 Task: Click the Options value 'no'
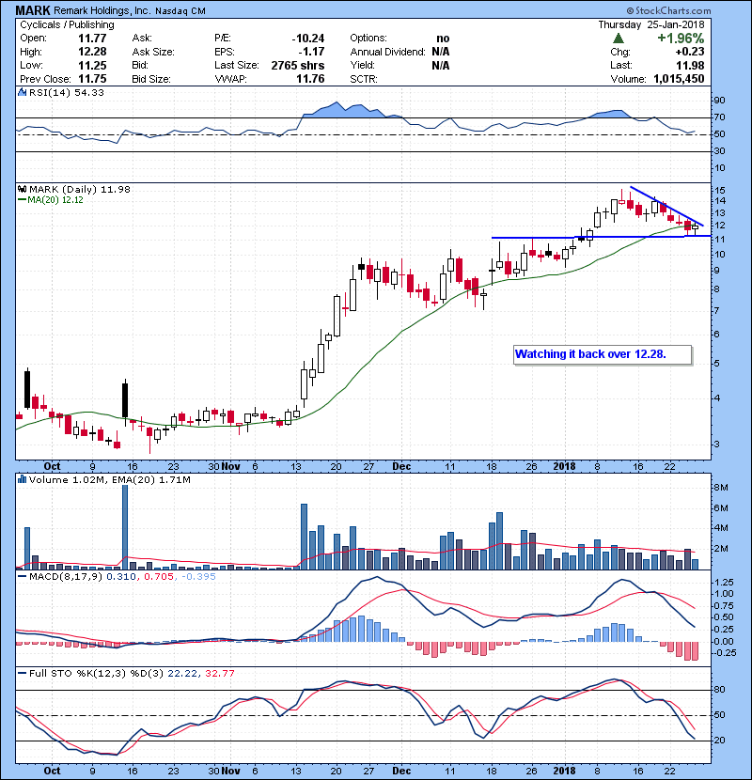[x=443, y=39]
